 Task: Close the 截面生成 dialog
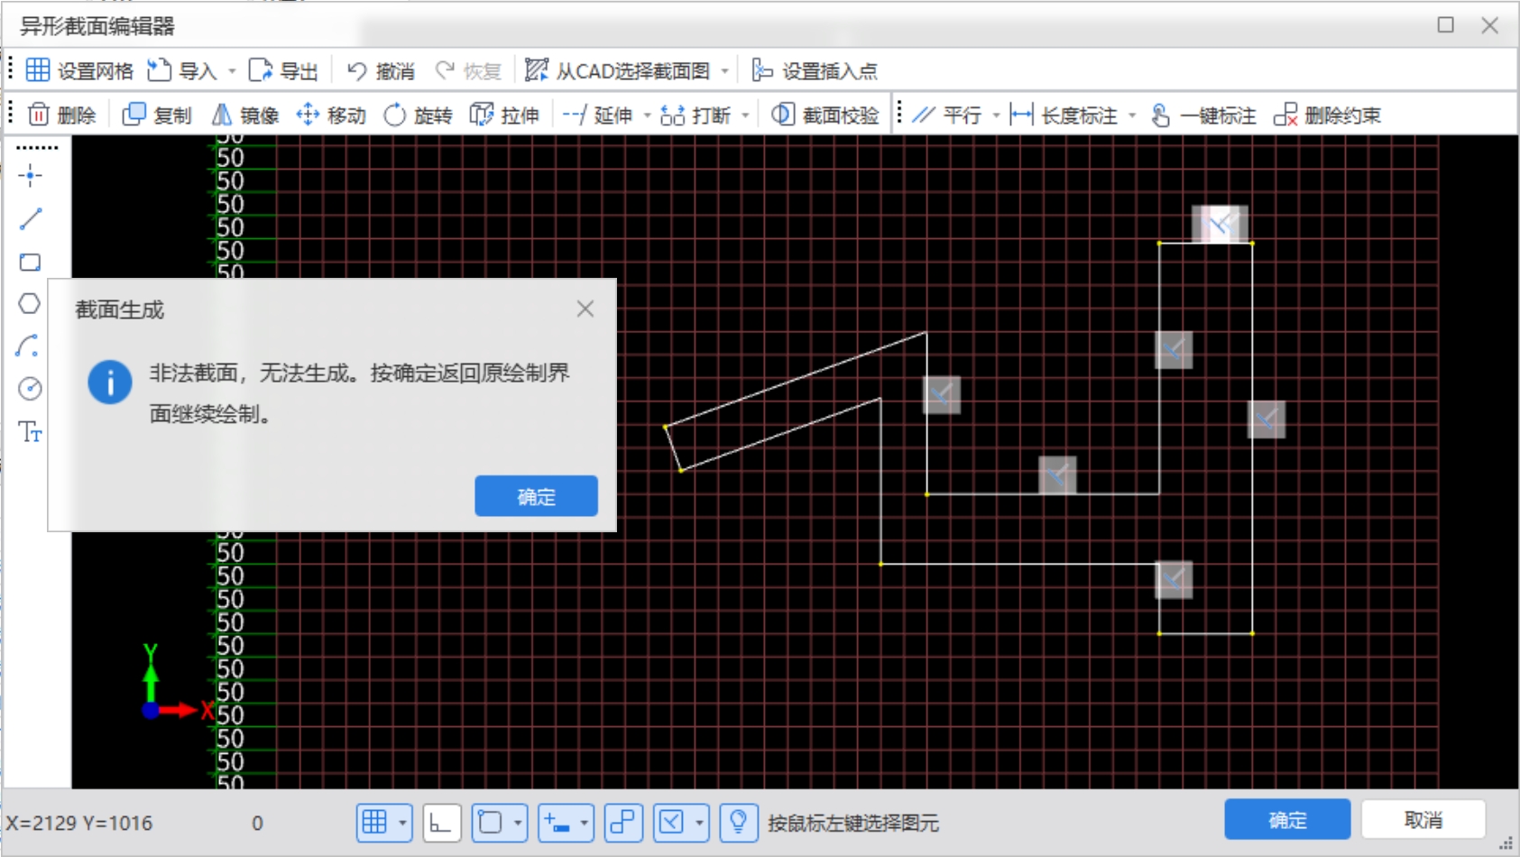pyautogui.click(x=585, y=309)
